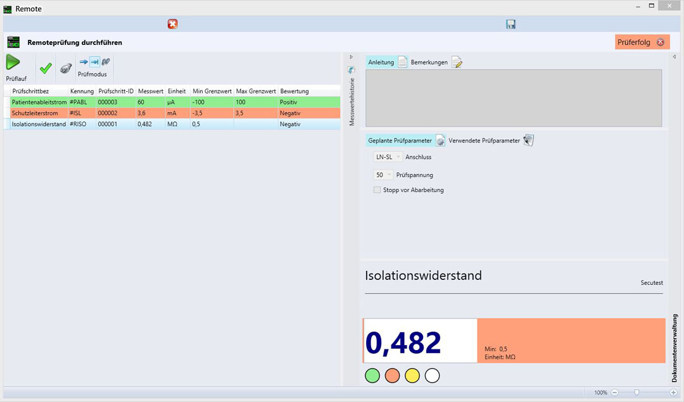Select the white status circle
This screenshot has width=684, height=402.
pyautogui.click(x=433, y=375)
